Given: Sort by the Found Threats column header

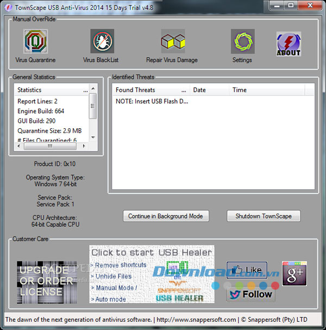Looking at the screenshot, I should (151, 90).
